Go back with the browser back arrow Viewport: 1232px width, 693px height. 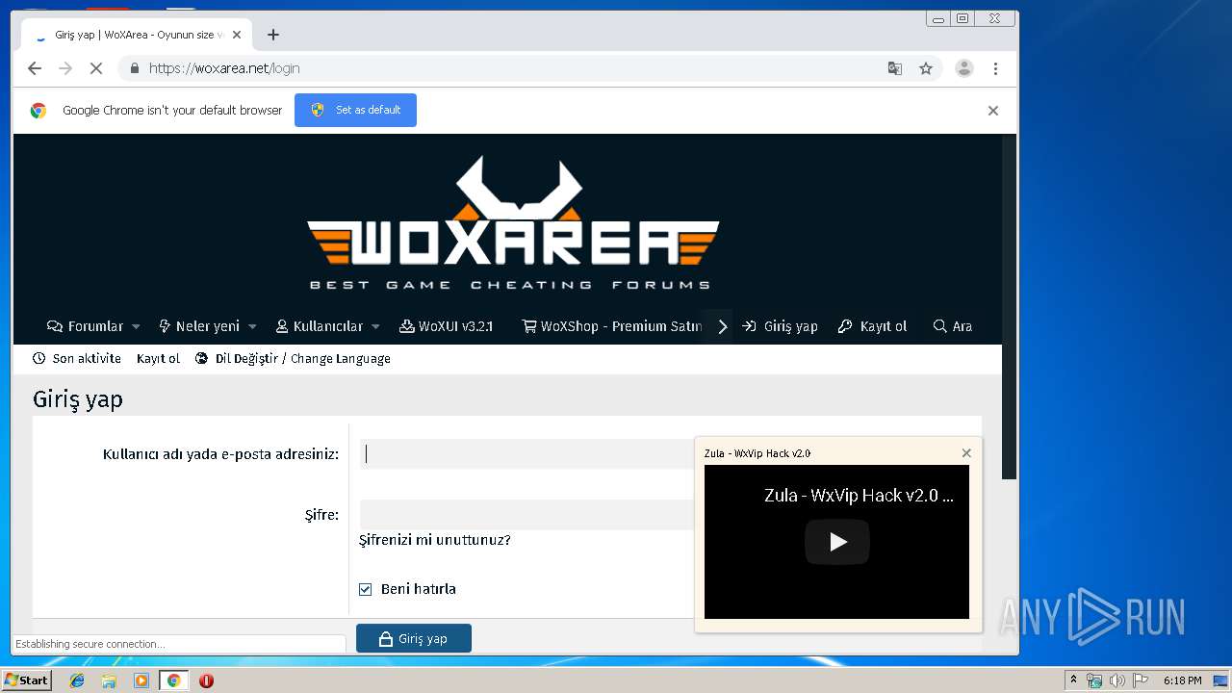pos(35,68)
